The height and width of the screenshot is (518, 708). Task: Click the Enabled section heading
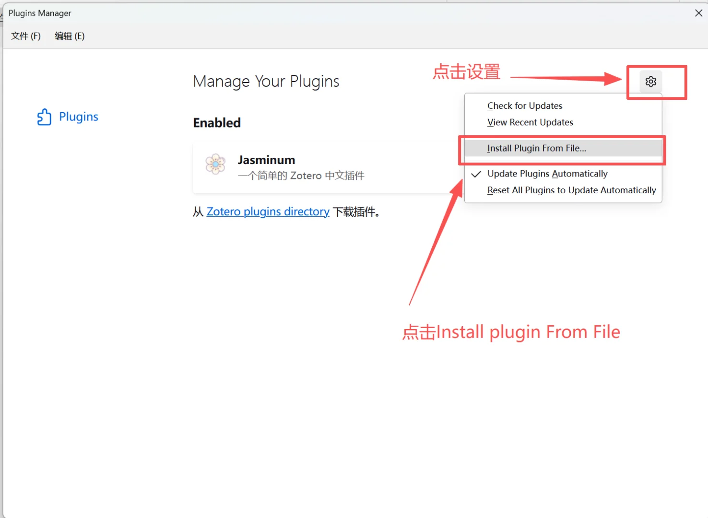point(217,123)
